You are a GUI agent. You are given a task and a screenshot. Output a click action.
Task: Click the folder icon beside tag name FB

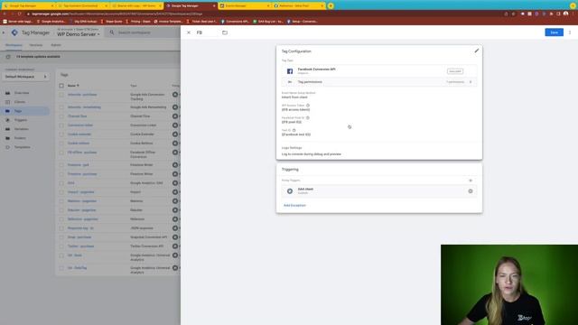225,32
